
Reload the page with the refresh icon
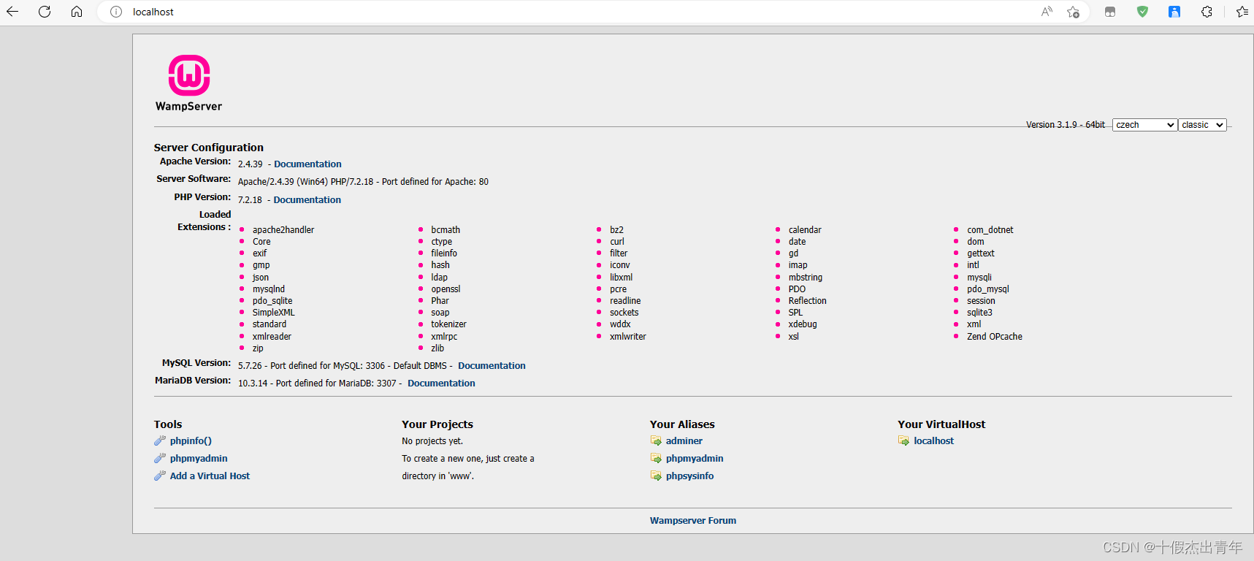[x=45, y=12]
